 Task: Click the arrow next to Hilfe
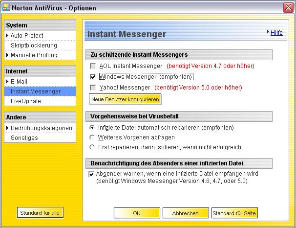tap(268, 32)
